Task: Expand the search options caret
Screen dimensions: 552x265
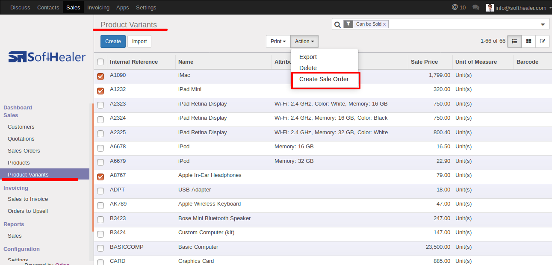Action: click(543, 24)
